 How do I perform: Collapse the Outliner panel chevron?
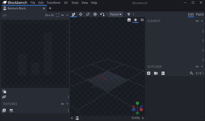point(202,66)
